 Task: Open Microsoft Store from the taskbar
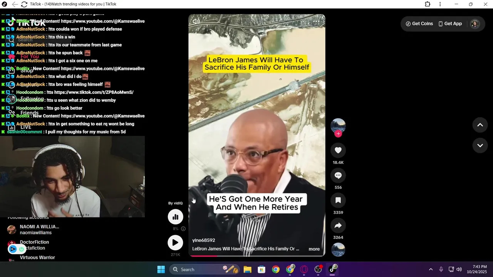pos(262,269)
